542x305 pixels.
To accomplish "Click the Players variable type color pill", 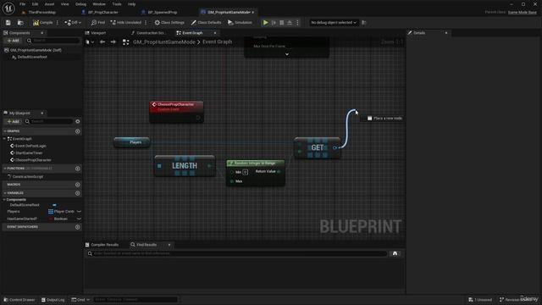I will [51, 211].
